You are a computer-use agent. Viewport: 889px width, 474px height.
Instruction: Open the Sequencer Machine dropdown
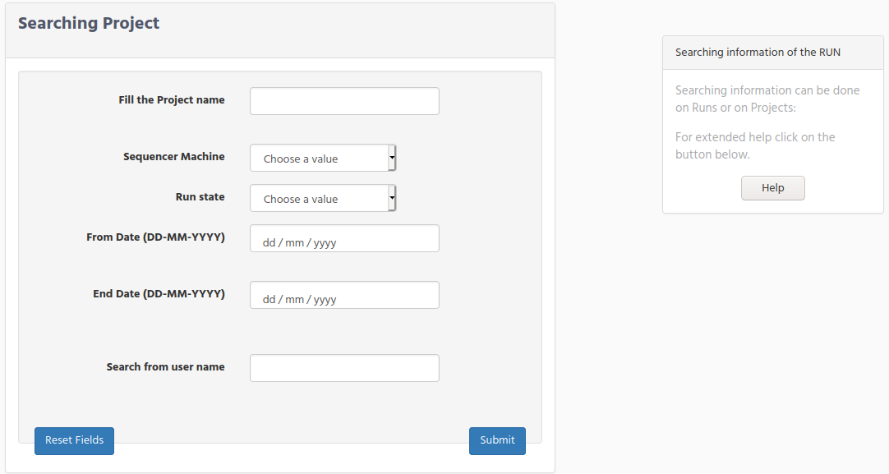pyautogui.click(x=323, y=158)
